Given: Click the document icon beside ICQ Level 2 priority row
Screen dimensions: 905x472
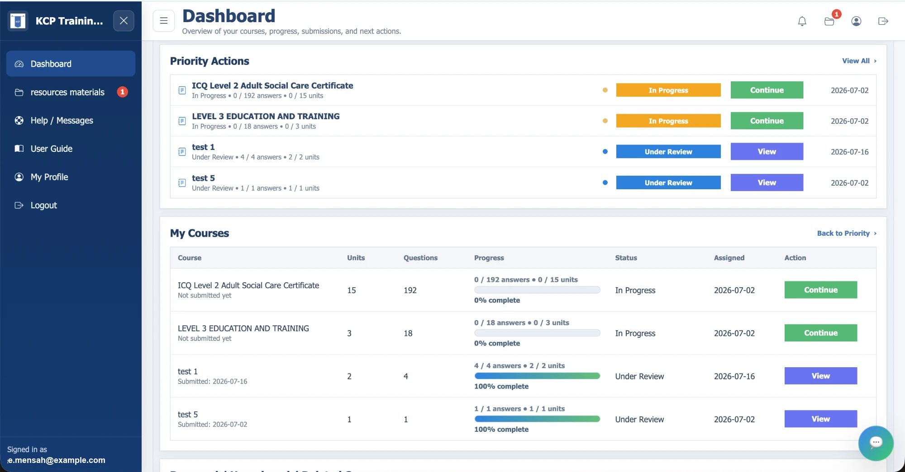Looking at the screenshot, I should click(x=182, y=90).
